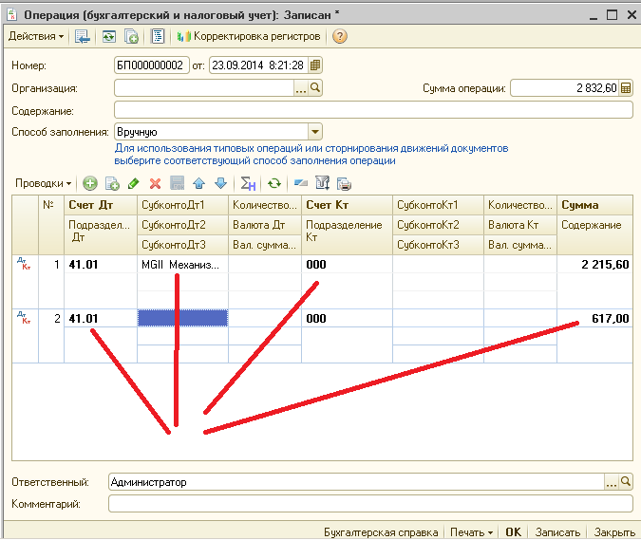This screenshot has width=641, height=540.
Task: Expand the Способ заполнения dropdown
Action: tap(315, 132)
